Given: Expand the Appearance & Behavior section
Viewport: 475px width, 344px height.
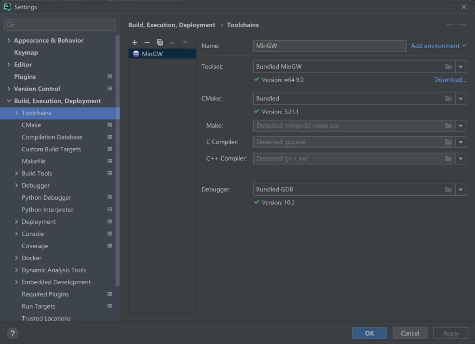Looking at the screenshot, I should (9, 40).
